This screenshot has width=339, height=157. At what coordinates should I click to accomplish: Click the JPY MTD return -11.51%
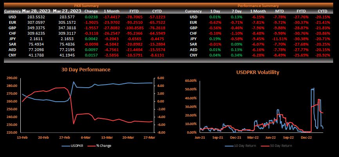click(279, 39)
